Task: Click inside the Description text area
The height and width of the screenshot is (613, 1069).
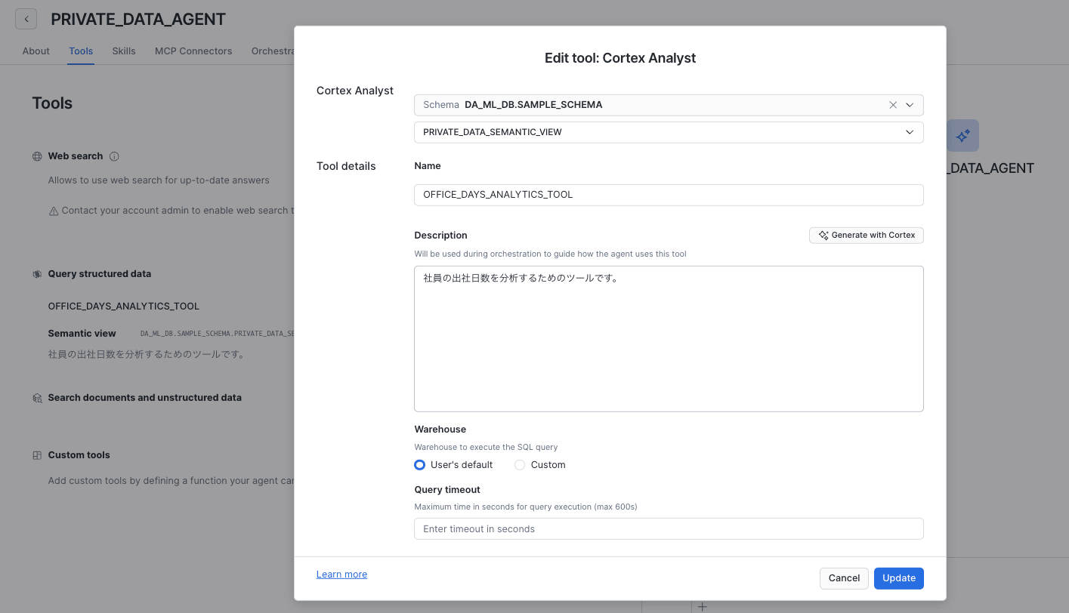Action: point(669,339)
